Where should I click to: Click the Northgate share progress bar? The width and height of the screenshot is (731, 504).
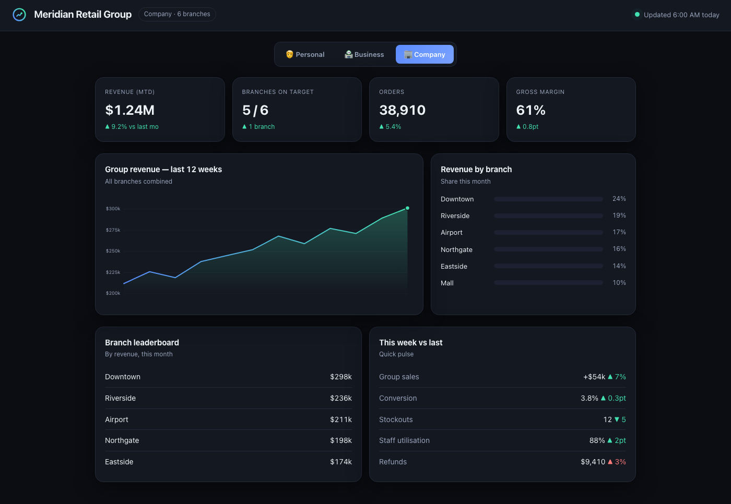point(548,249)
